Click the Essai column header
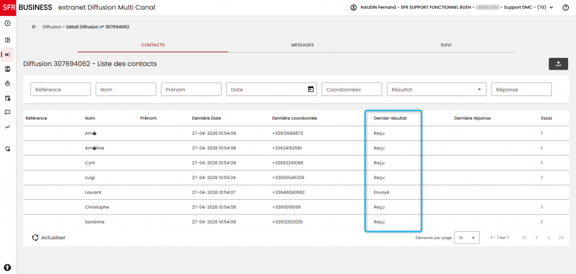The height and width of the screenshot is (274, 576). pos(547,118)
